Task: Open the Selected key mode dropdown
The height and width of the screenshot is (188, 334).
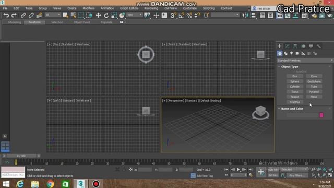Action: click(x=294, y=169)
